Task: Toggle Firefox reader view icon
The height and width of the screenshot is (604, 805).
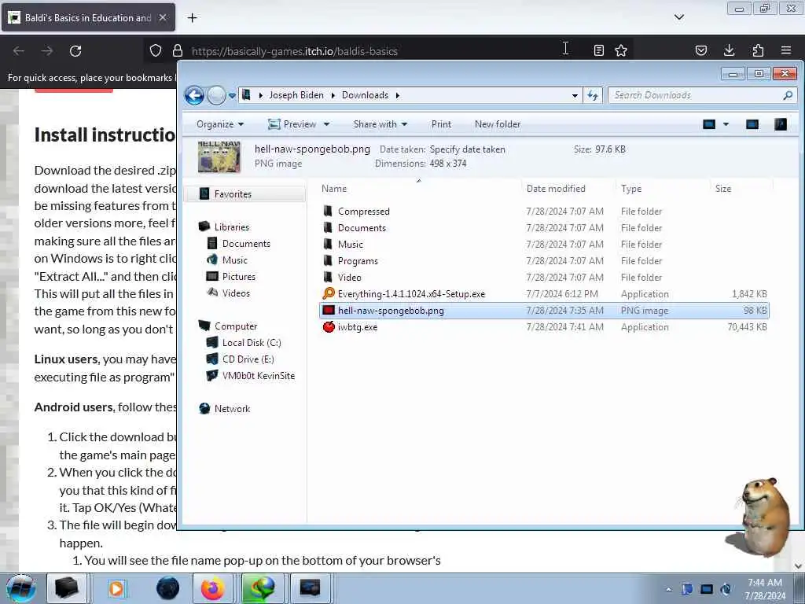Action: 598,50
